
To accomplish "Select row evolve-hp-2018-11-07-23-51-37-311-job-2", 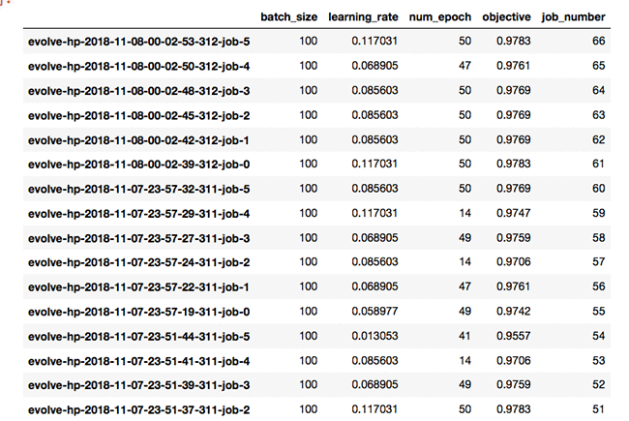I will (316, 409).
